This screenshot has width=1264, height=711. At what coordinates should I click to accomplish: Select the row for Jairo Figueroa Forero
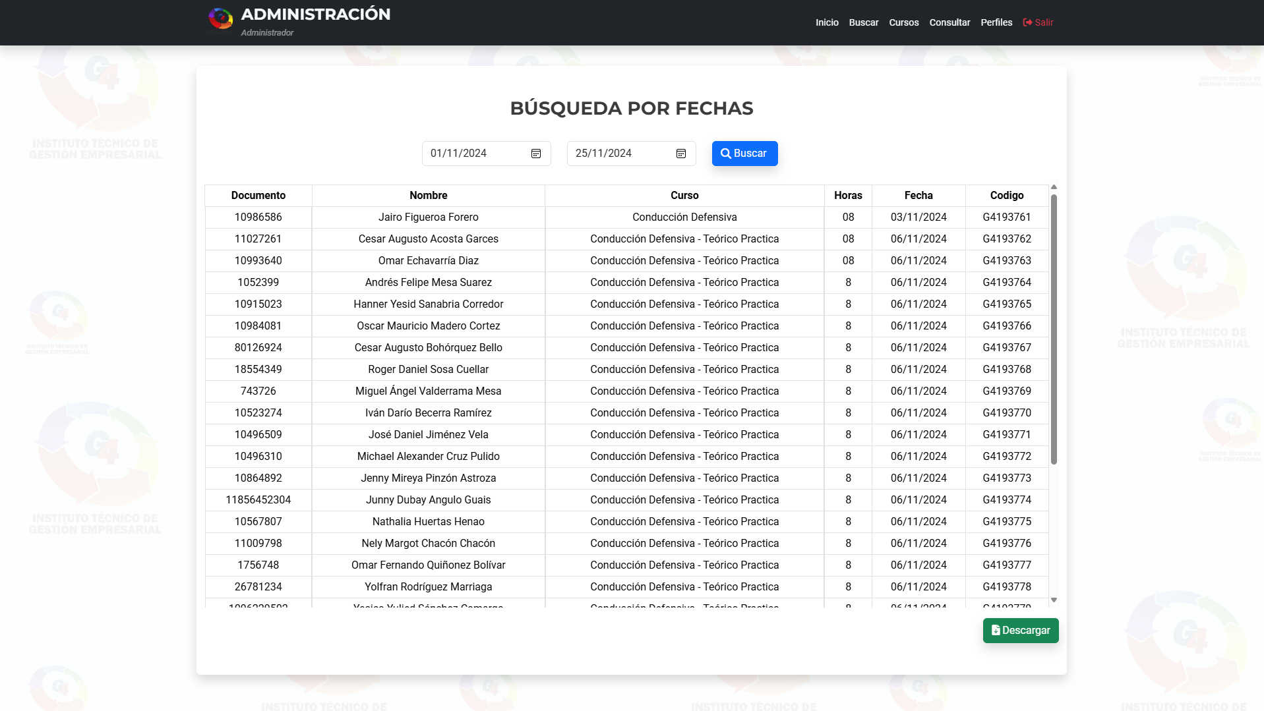429,217
